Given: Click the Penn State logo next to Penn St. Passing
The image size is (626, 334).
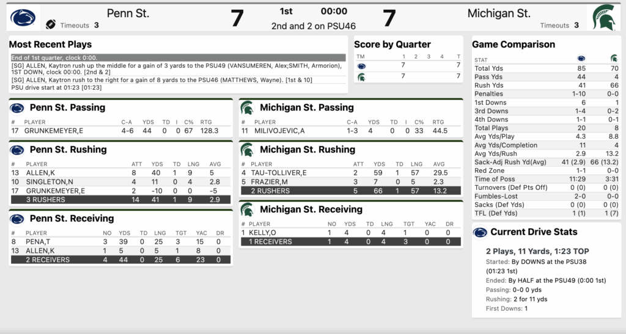Looking at the screenshot, I should click(x=17, y=108).
